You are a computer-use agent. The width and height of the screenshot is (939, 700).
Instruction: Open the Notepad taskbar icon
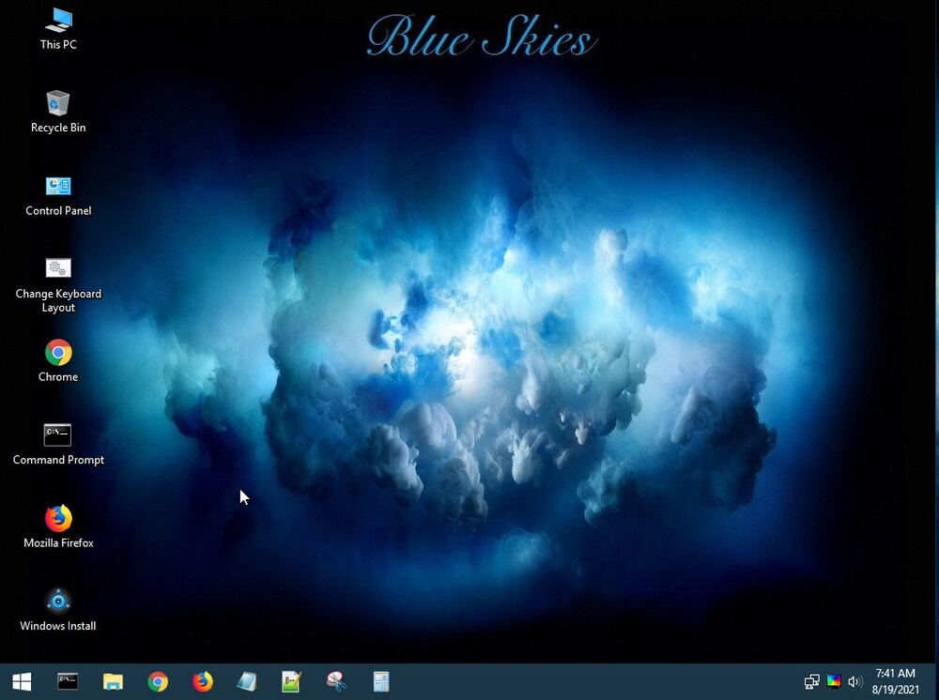click(247, 681)
